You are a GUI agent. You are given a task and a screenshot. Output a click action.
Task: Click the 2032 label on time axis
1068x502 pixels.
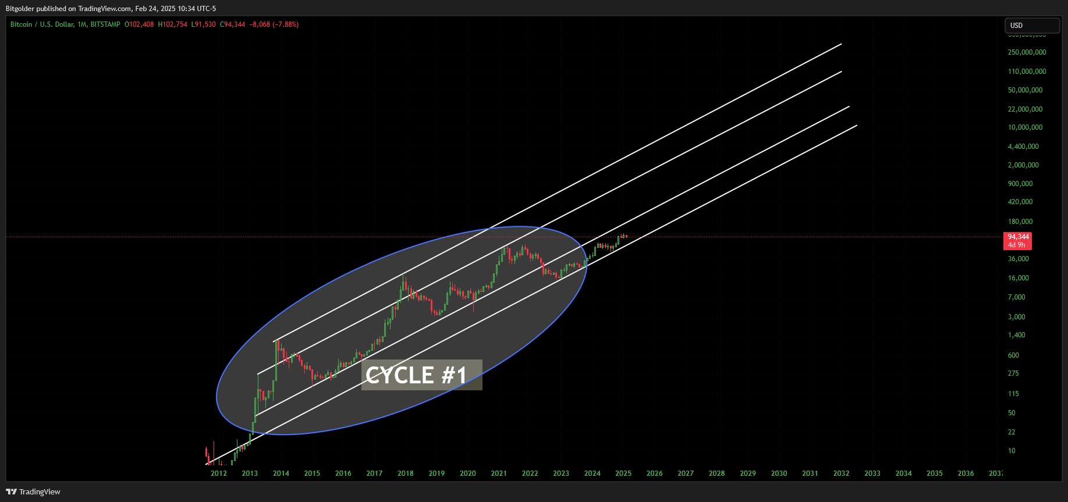pos(842,473)
